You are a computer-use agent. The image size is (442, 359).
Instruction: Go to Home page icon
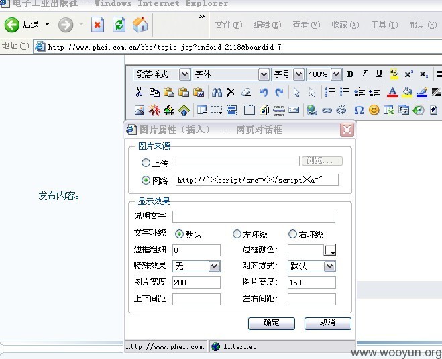[140, 25]
